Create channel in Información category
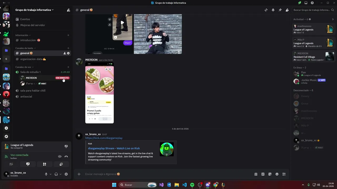This screenshot has width=337, height=189. pyautogui.click(x=68, y=35)
